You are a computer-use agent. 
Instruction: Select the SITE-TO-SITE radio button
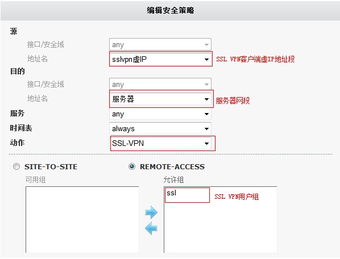[16, 166]
